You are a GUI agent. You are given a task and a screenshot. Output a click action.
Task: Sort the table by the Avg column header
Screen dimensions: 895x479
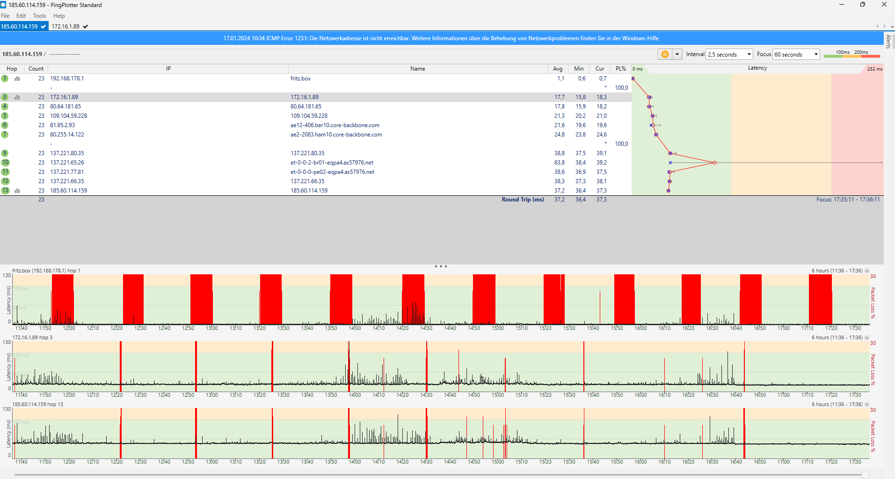pyautogui.click(x=558, y=69)
